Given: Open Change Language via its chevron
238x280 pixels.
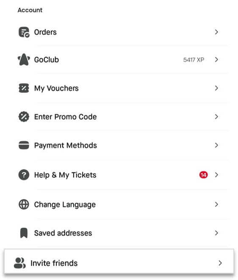Looking at the screenshot, I should coord(216,204).
